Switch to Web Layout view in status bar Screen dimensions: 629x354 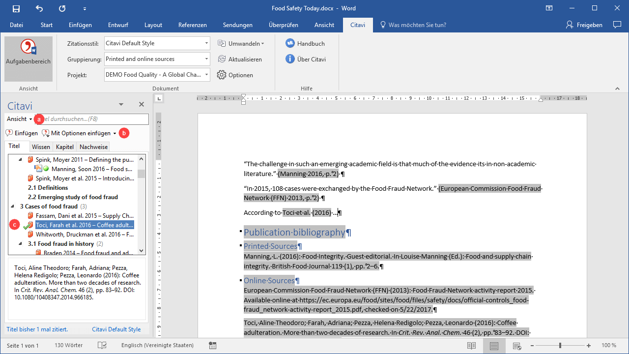(517, 346)
